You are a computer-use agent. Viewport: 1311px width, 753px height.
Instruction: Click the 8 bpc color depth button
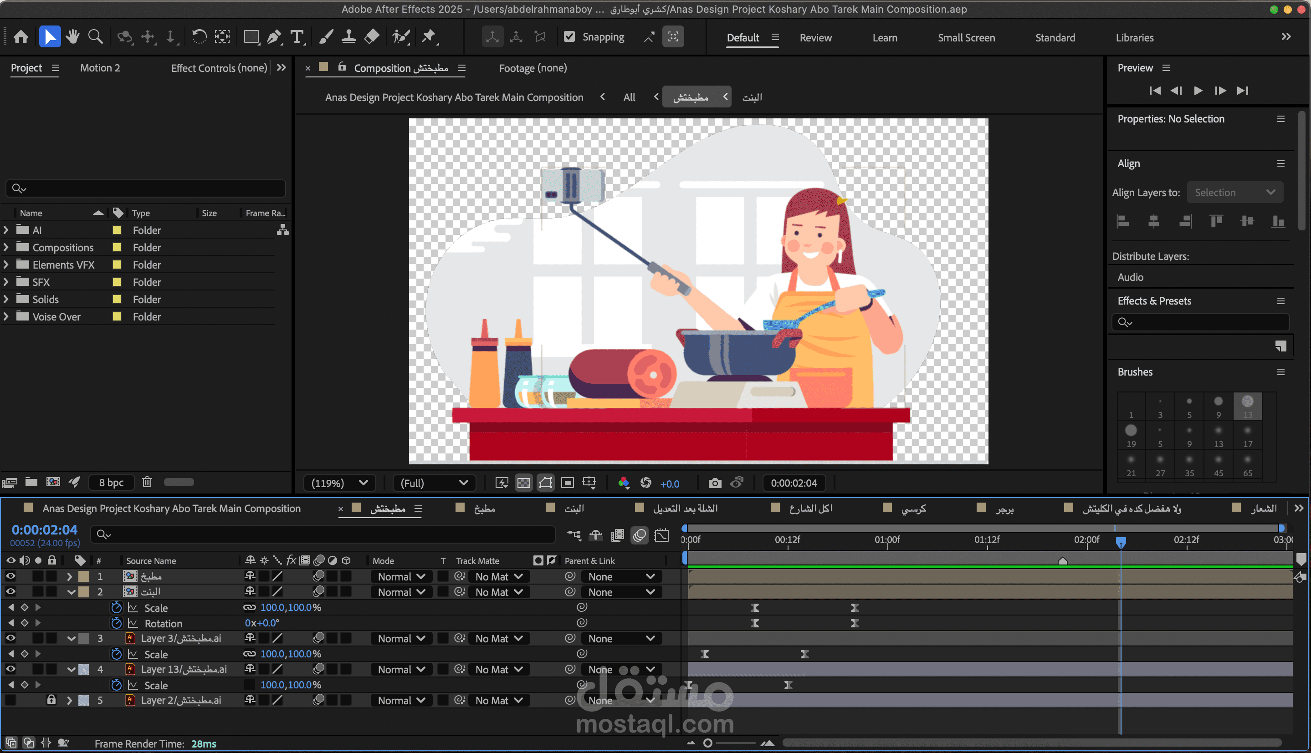(x=111, y=483)
